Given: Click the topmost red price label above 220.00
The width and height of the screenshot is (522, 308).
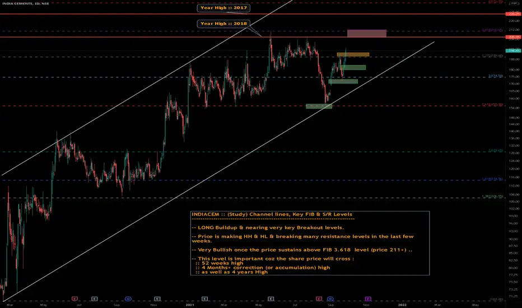Looking at the screenshot, I should [x=513, y=14].
